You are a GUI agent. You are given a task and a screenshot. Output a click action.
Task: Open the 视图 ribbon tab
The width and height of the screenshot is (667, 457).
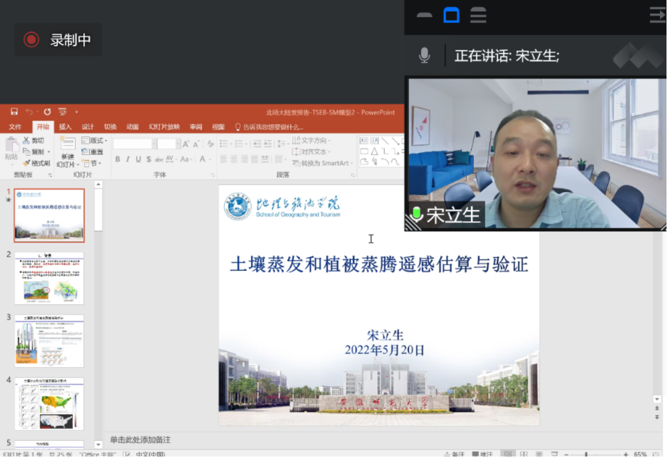[x=218, y=127]
